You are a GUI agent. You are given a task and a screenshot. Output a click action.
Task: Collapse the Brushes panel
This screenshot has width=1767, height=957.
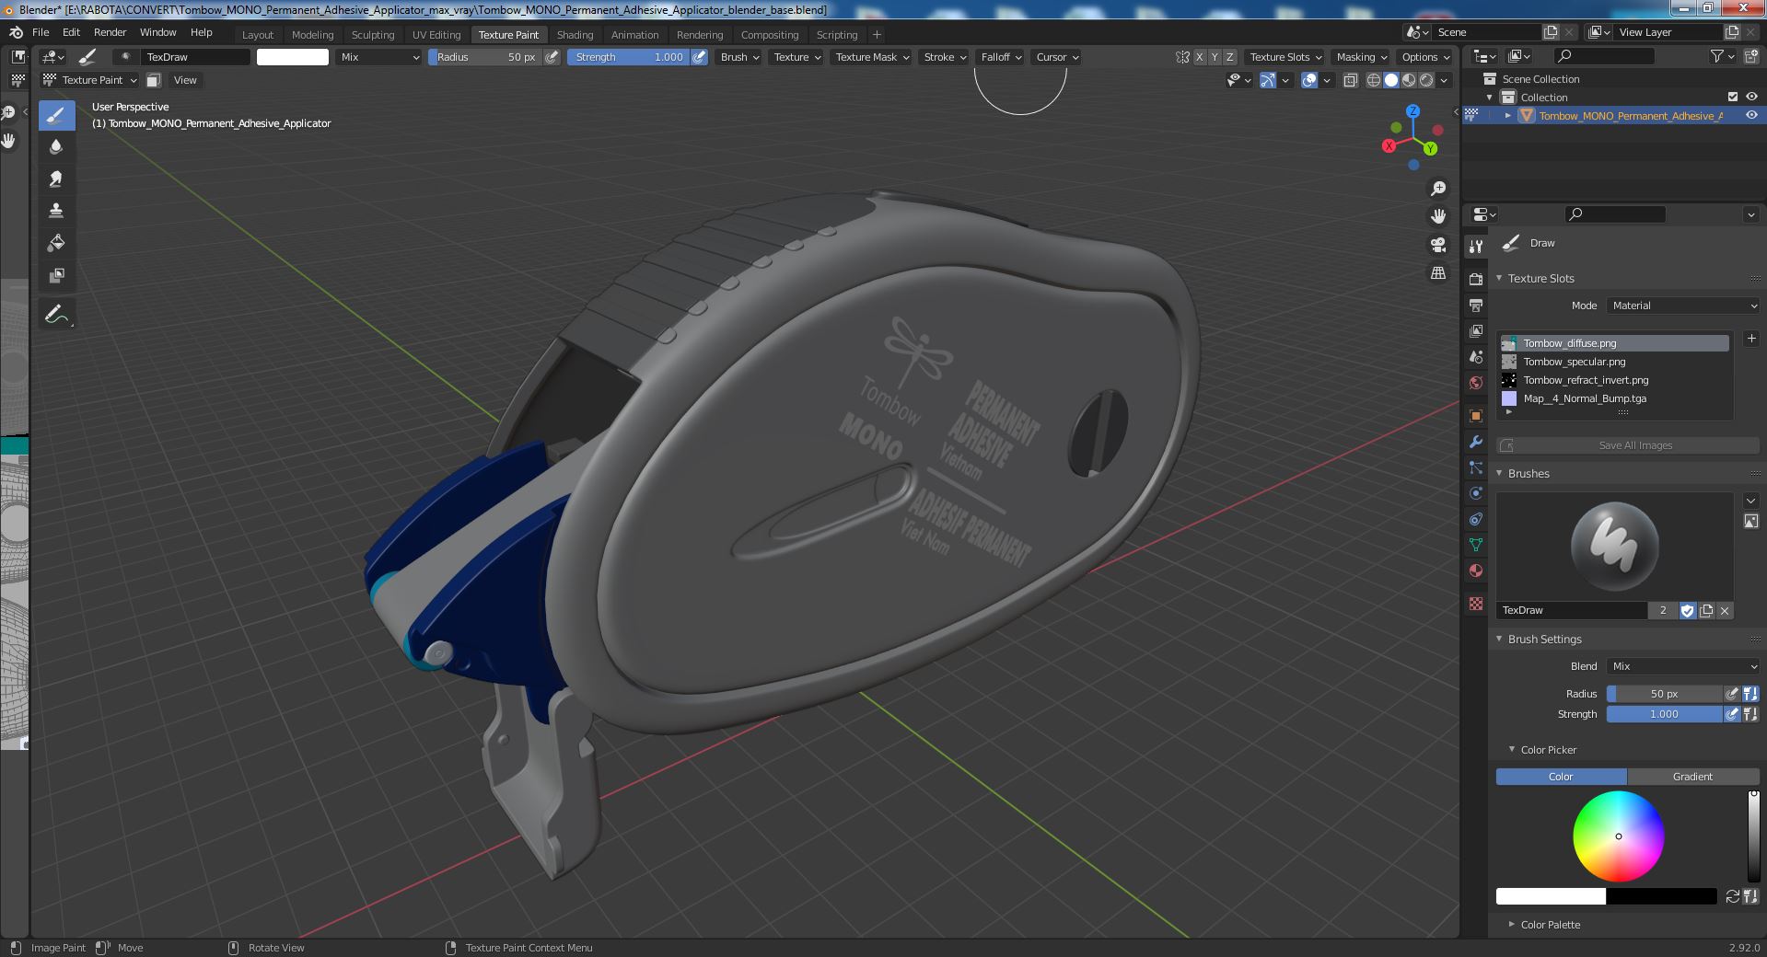coord(1499,473)
